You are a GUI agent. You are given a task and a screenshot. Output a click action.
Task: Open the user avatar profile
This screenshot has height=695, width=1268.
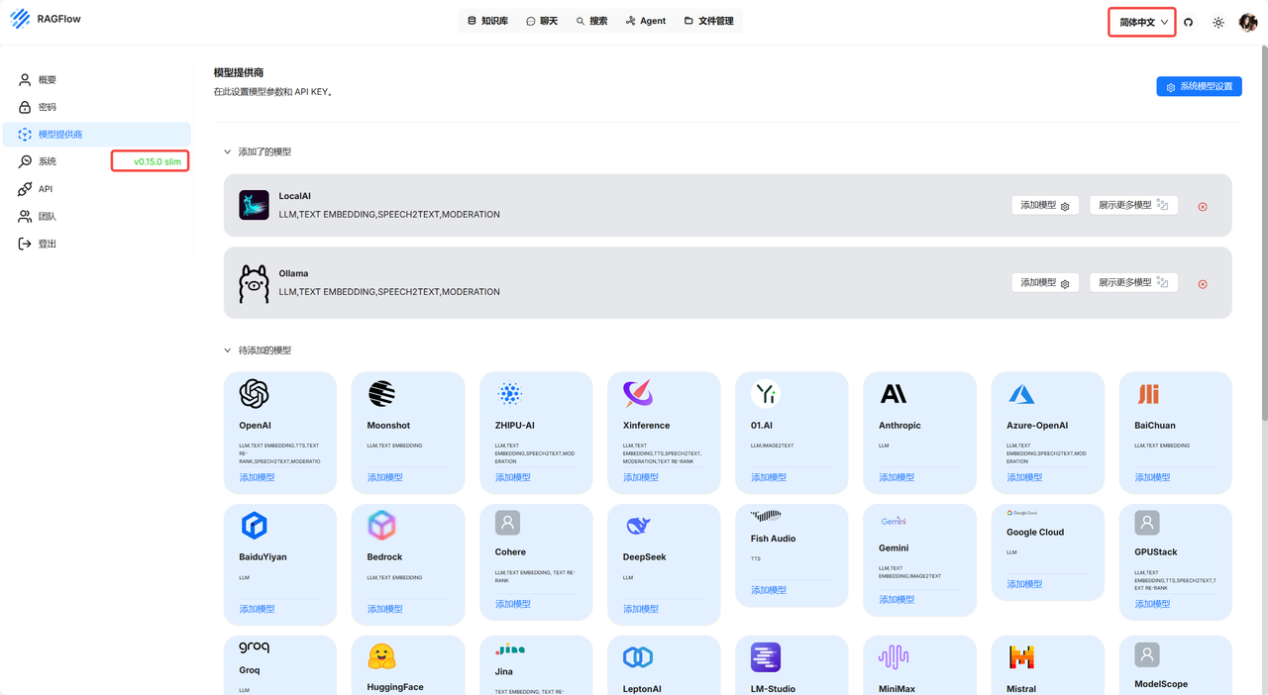coord(1248,22)
